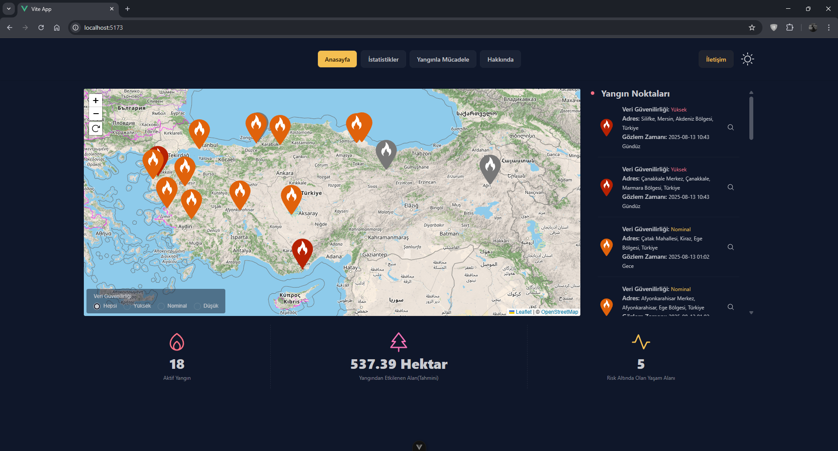The width and height of the screenshot is (838, 451).
Task: Click the down chevron at the page bottom
Action: click(419, 446)
